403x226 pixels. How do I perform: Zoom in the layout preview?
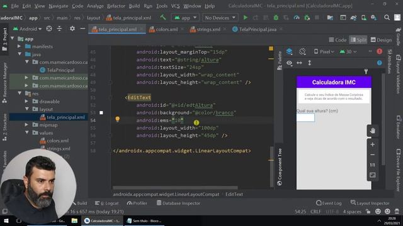pos(372,144)
